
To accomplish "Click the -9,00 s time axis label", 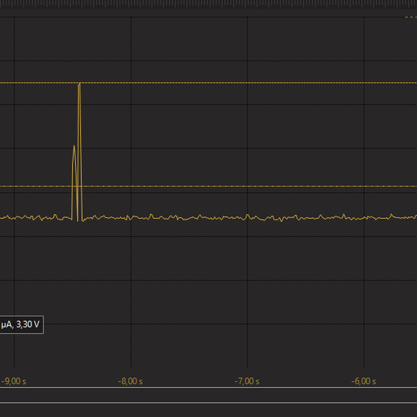I will point(14,381).
